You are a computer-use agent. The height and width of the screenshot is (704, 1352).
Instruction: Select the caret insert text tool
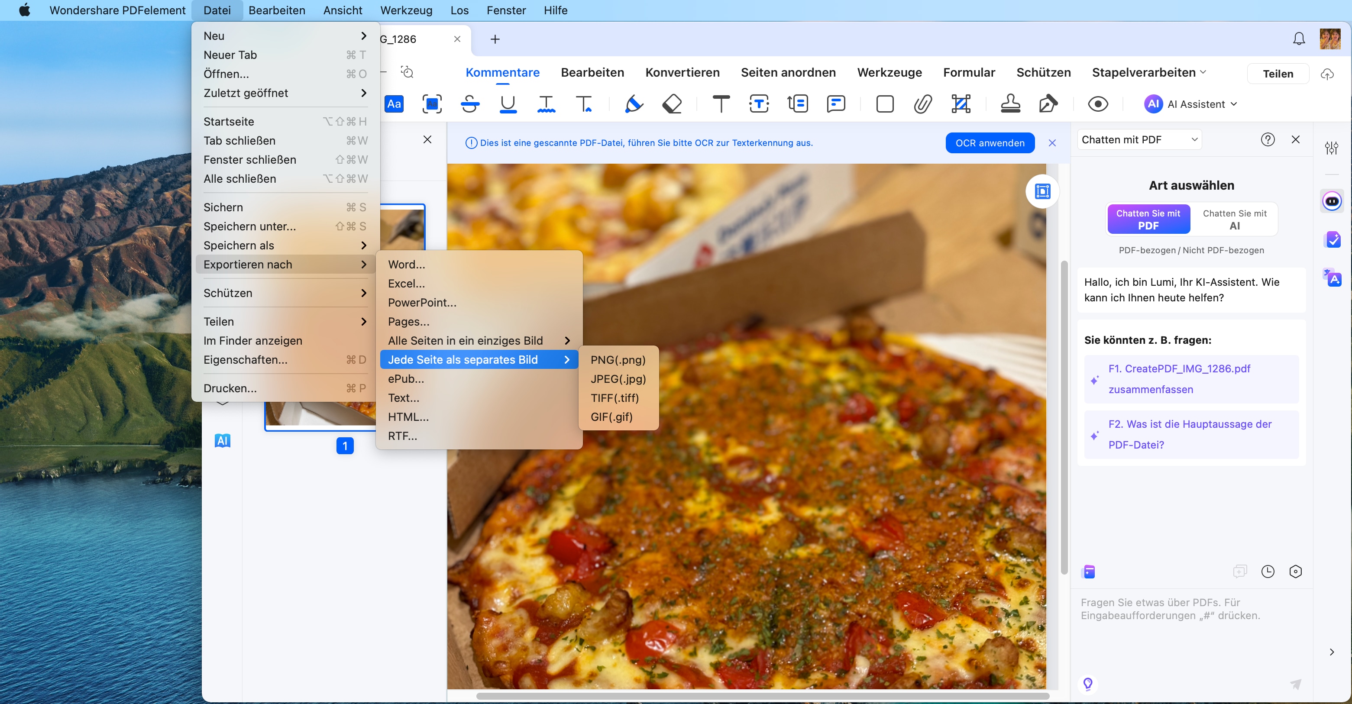585,104
